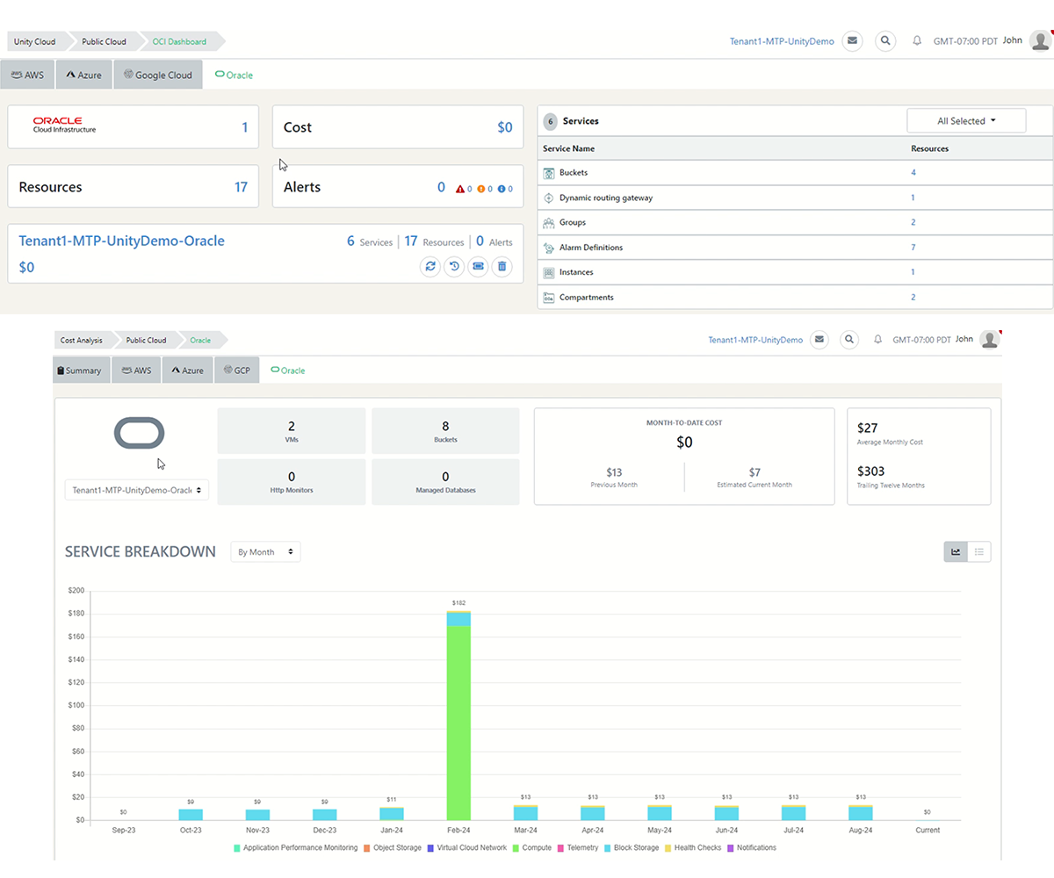Toggle the Object Storage legend swatch
Screen dimensions: 1054x878
366,848
